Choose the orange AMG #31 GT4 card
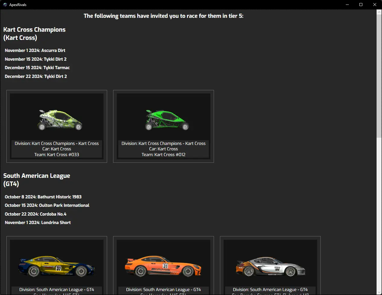Screen dimensions: 382x295 [x=164, y=265]
